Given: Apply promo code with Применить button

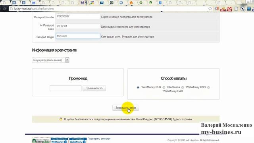Looking at the screenshot, I should 94,88.
